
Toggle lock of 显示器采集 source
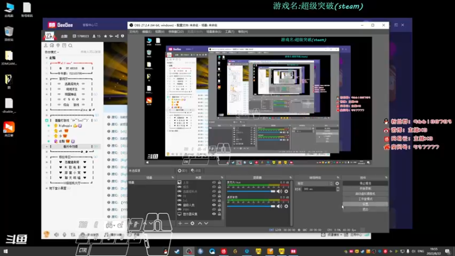(x=220, y=214)
